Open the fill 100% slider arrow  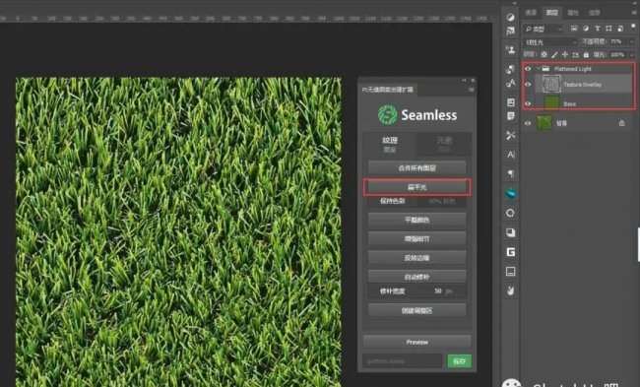[632, 54]
